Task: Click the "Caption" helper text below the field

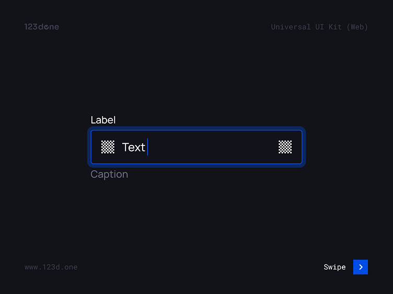Action: point(109,174)
